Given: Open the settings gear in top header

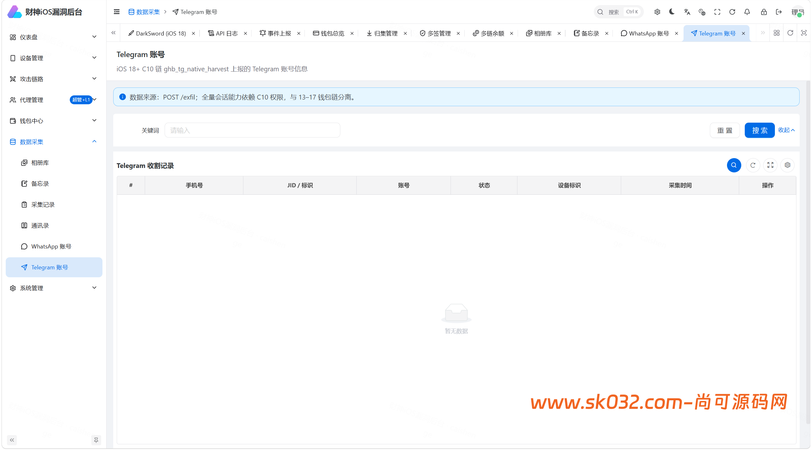Looking at the screenshot, I should tap(657, 12).
